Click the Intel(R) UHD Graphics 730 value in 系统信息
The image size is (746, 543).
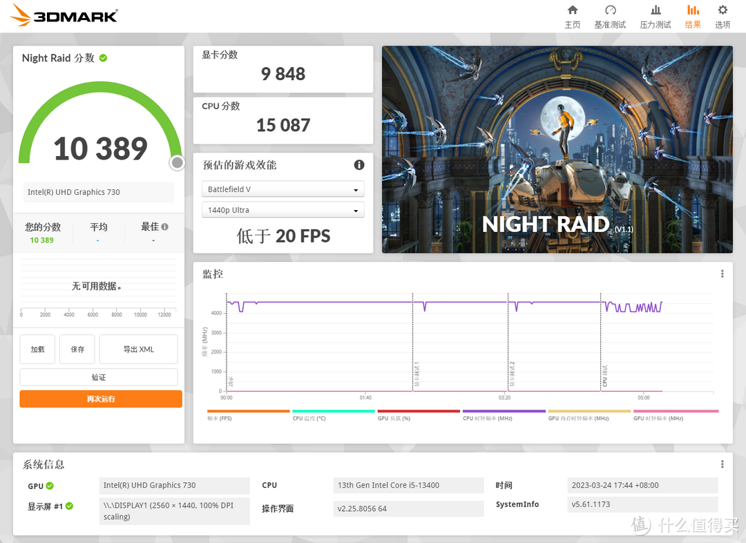[175, 485]
